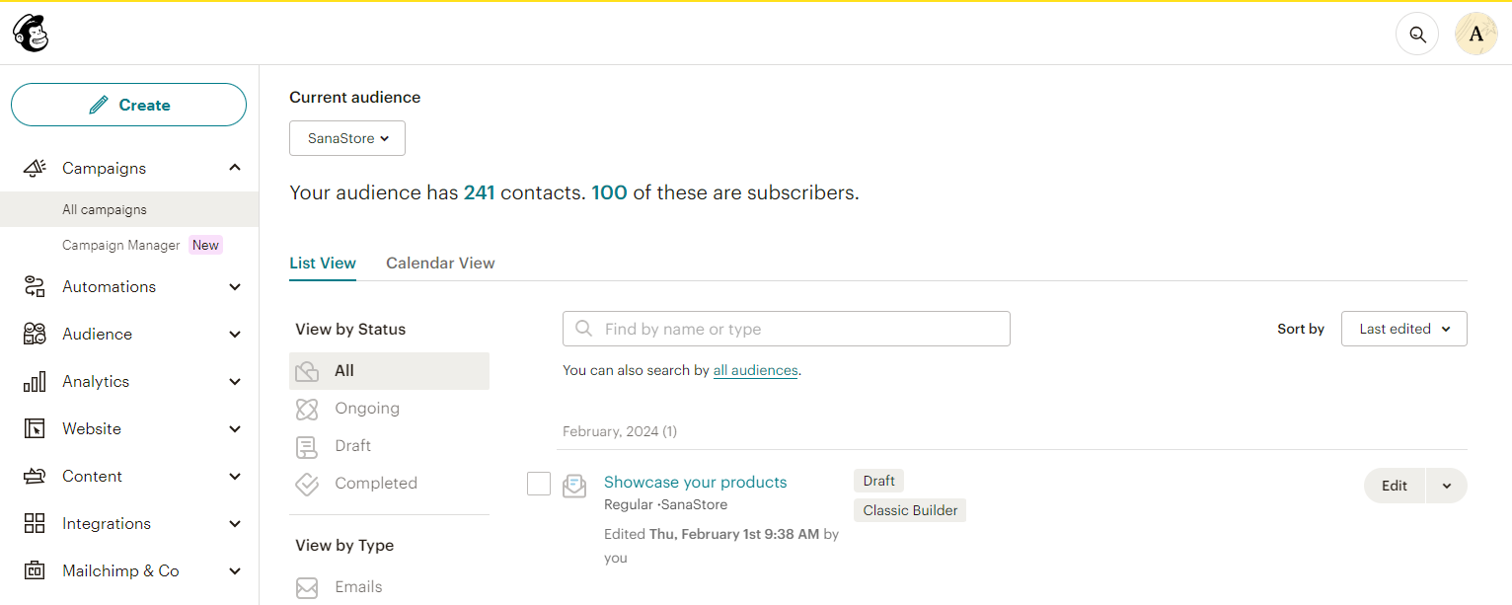1512x605 pixels.
Task: Click the Draft status icon
Action: pos(307,446)
